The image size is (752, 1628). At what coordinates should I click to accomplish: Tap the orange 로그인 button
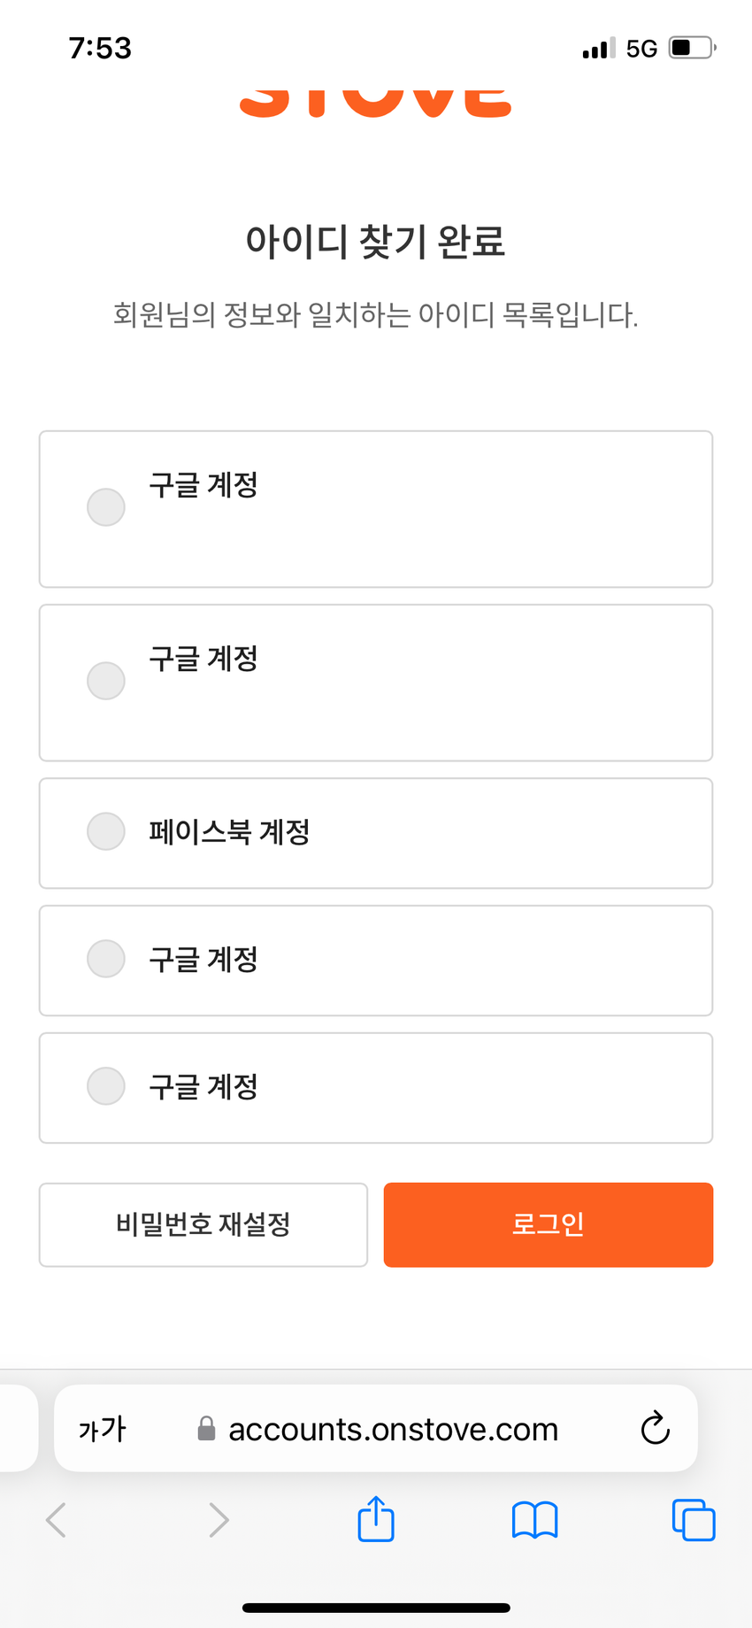tap(549, 1225)
